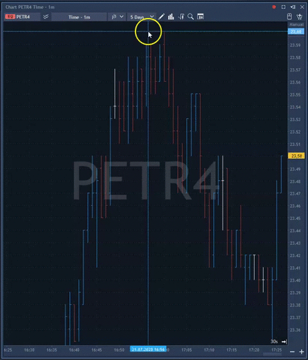308x360 pixels.
Task: Click the 16:30 time axis label
Action: coord(29,350)
